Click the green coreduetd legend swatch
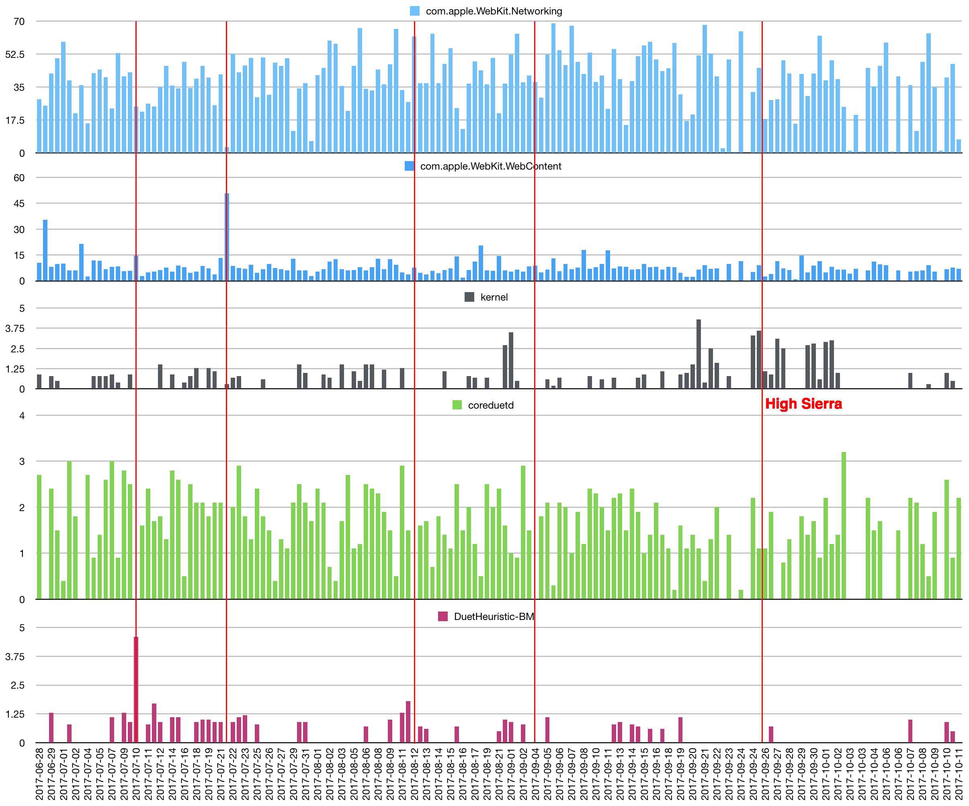This screenshot has height=806, width=969. tap(457, 405)
